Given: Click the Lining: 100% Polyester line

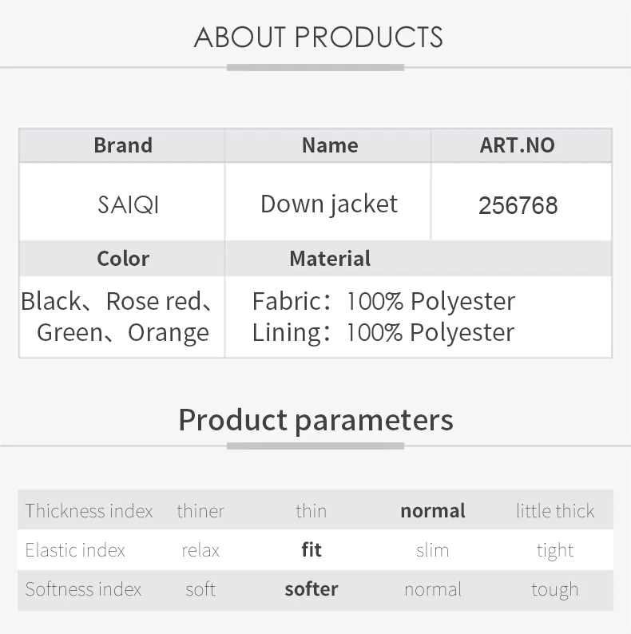Looking at the screenshot, I should pos(383,332).
